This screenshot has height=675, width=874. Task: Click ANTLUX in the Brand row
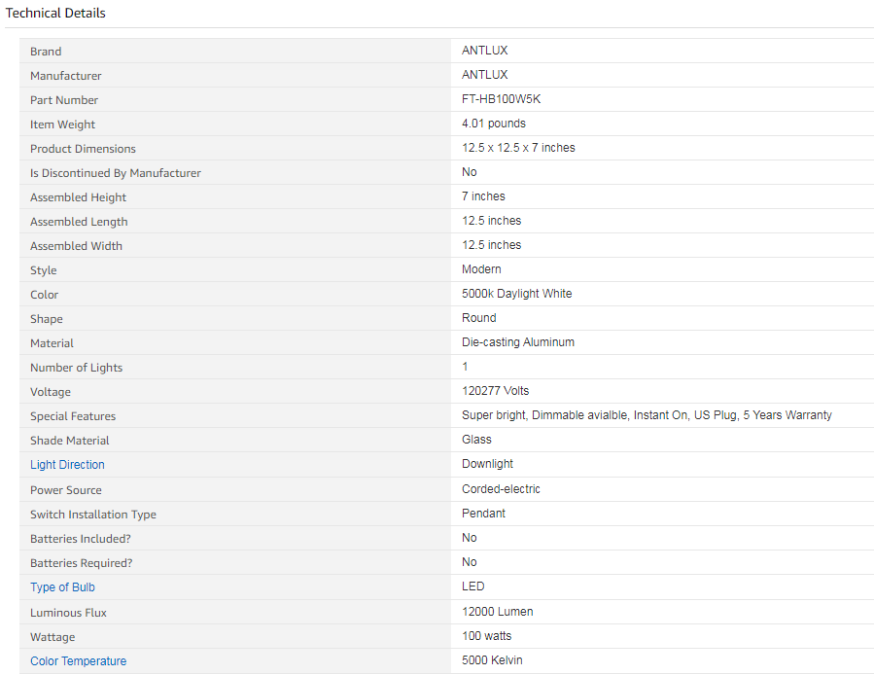(x=485, y=51)
